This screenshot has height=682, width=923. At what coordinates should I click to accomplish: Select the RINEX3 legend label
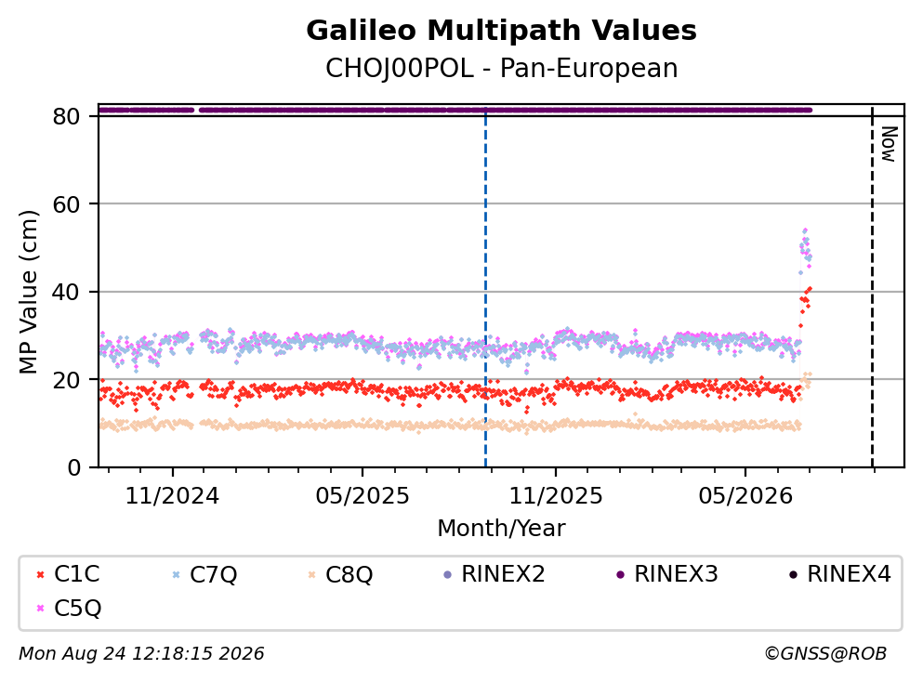click(x=676, y=574)
